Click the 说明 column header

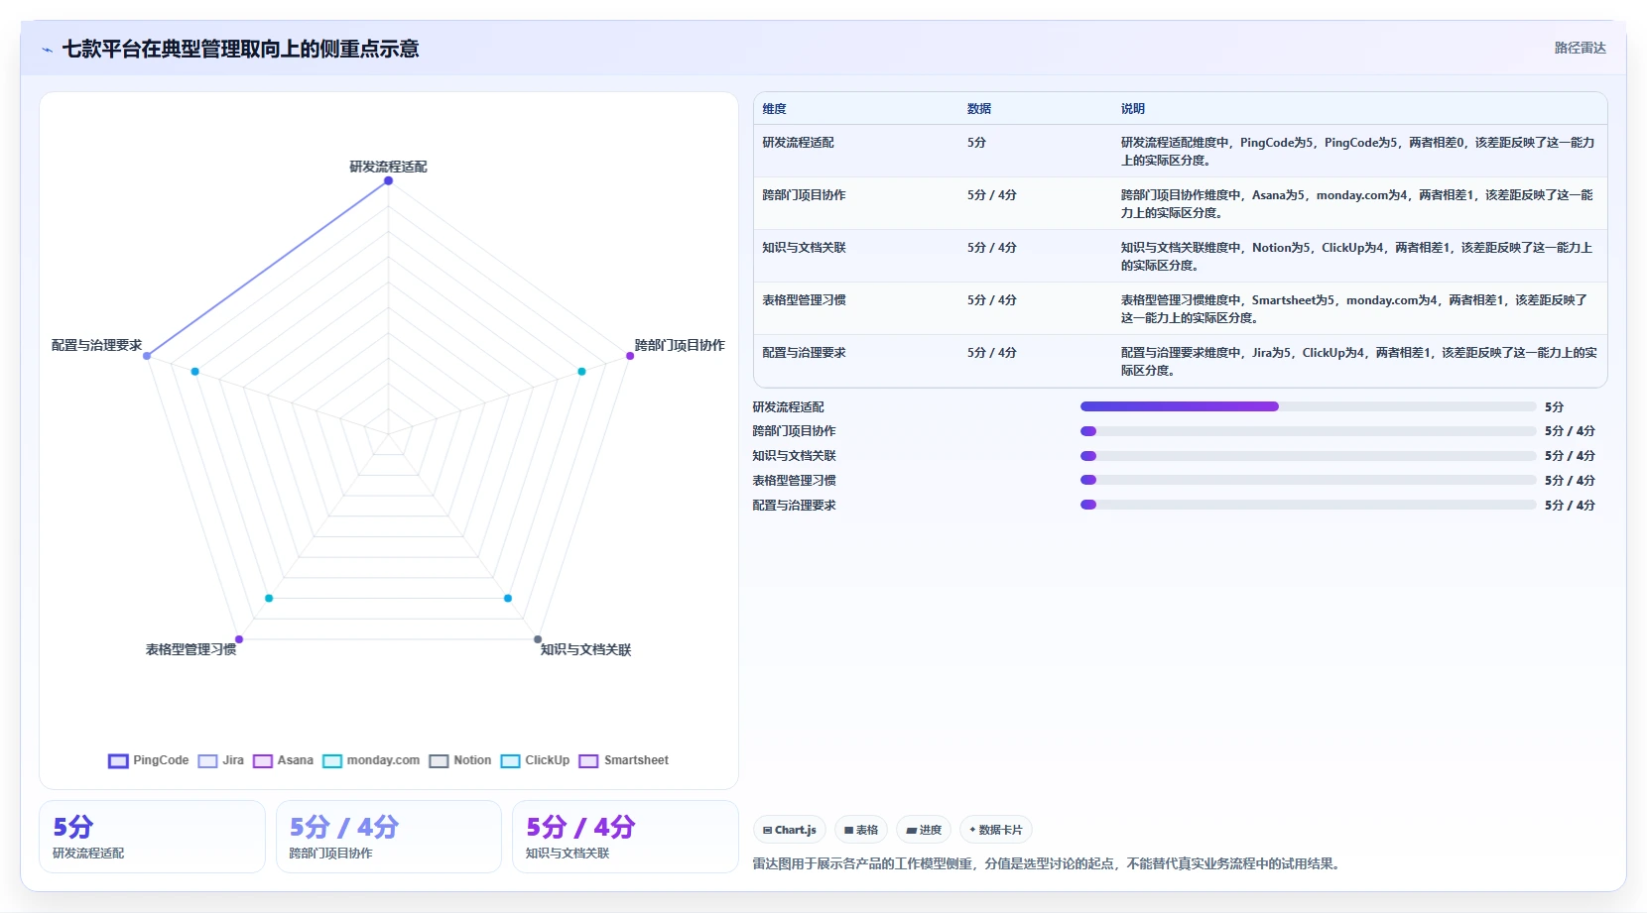coord(1133,109)
